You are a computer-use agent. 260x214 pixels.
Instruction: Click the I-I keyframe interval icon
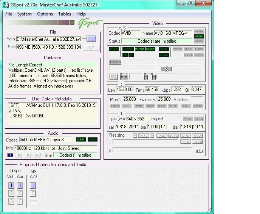point(150,76)
